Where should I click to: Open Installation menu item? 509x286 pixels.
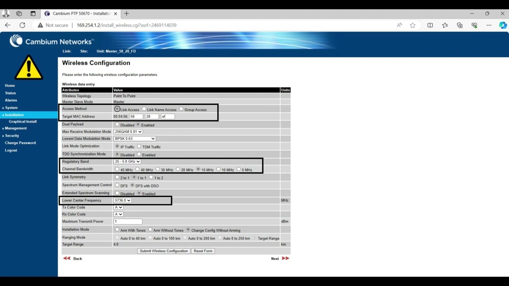(x=14, y=115)
